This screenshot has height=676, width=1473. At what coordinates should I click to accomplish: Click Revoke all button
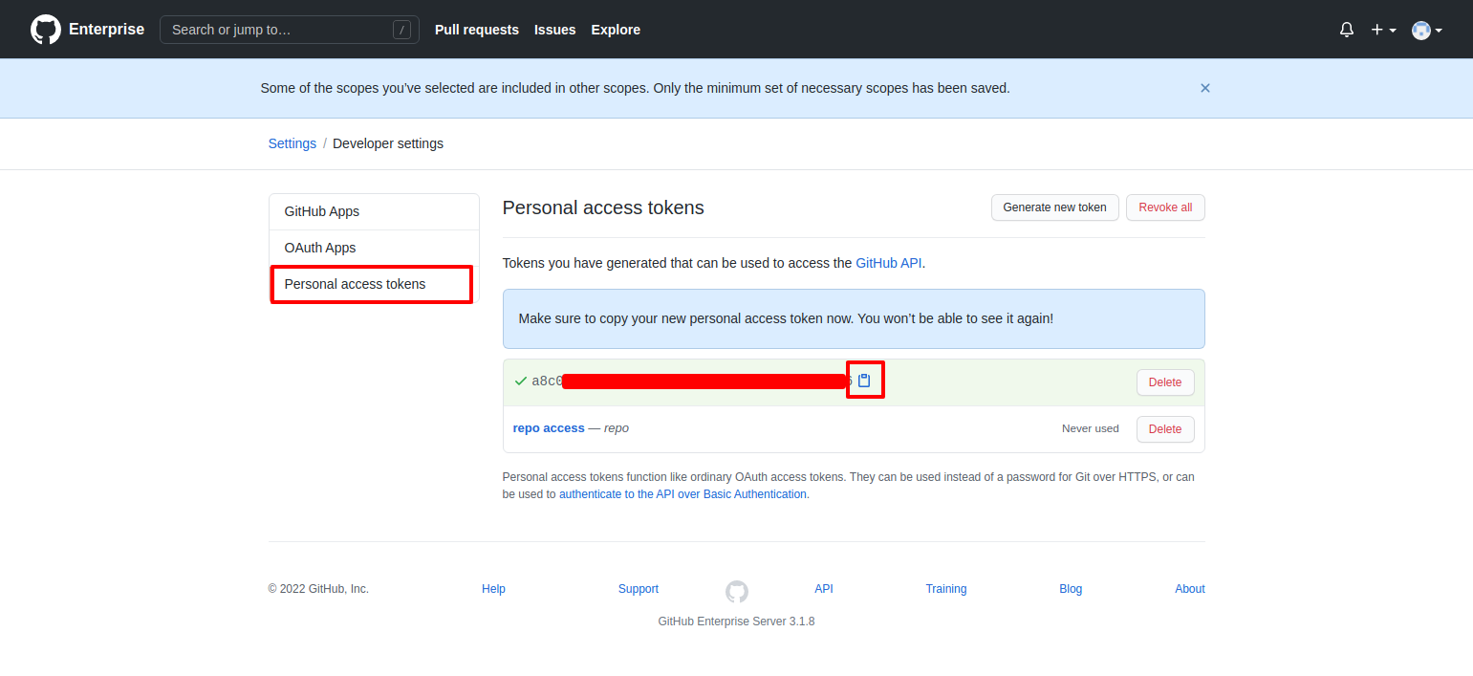(x=1165, y=207)
